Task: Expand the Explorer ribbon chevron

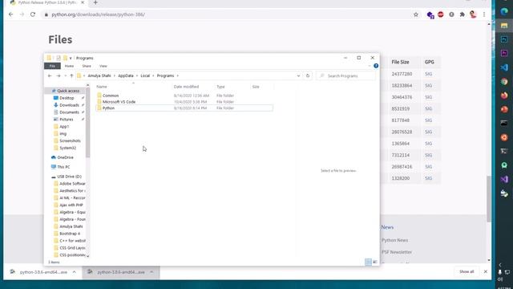Action: coord(370,66)
